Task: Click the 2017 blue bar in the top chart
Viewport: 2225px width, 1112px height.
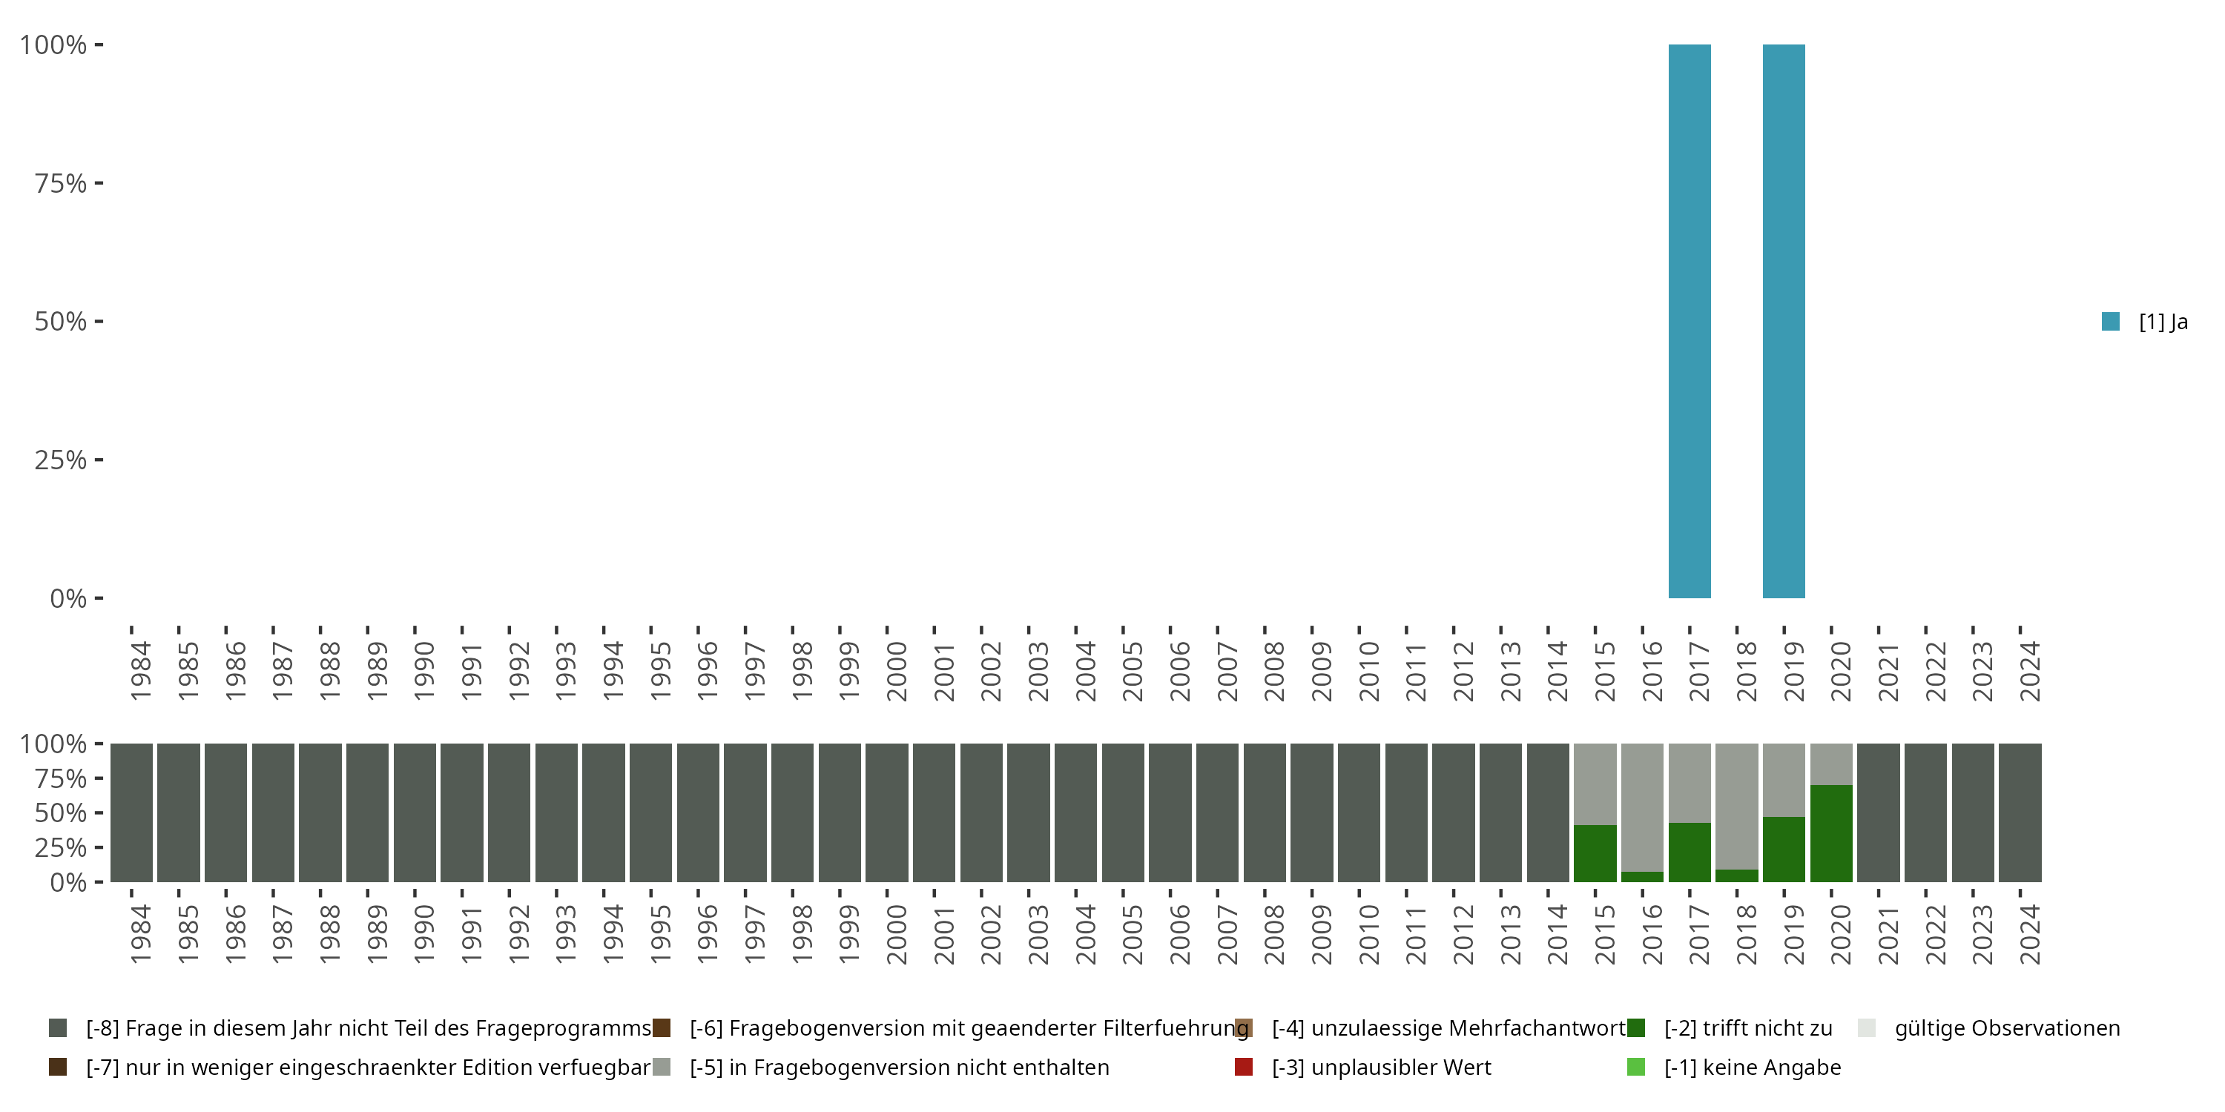Action: (x=1690, y=321)
